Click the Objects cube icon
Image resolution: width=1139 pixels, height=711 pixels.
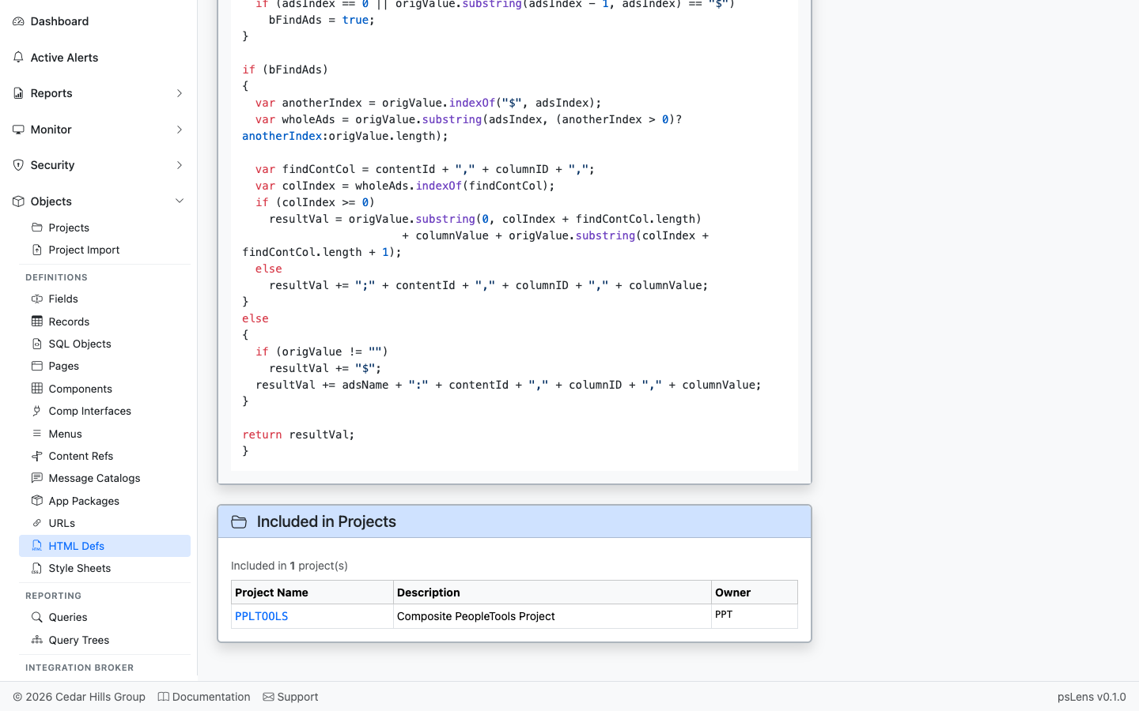point(18,201)
